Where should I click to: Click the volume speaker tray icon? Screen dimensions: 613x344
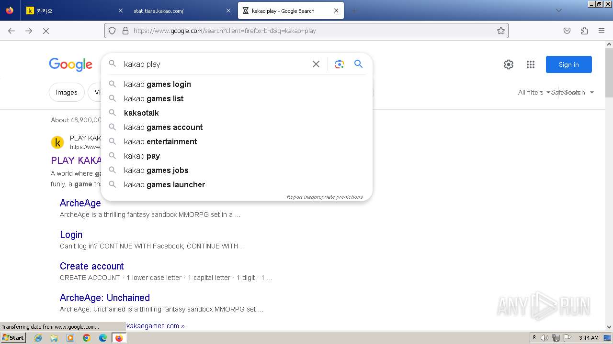click(545, 338)
